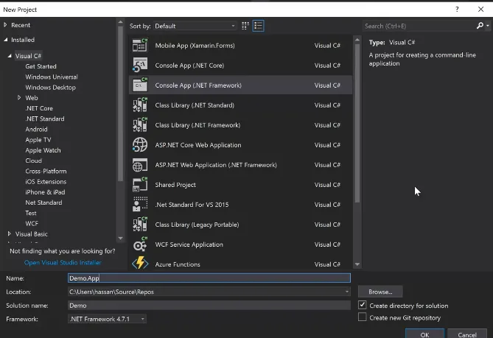Switch to medium icons list view
This screenshot has width=493, height=338.
[x=258, y=26]
